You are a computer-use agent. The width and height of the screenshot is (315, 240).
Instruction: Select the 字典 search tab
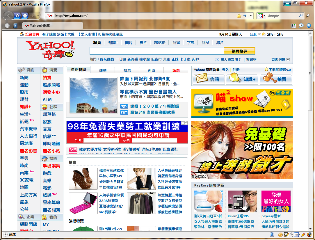click(x=191, y=42)
